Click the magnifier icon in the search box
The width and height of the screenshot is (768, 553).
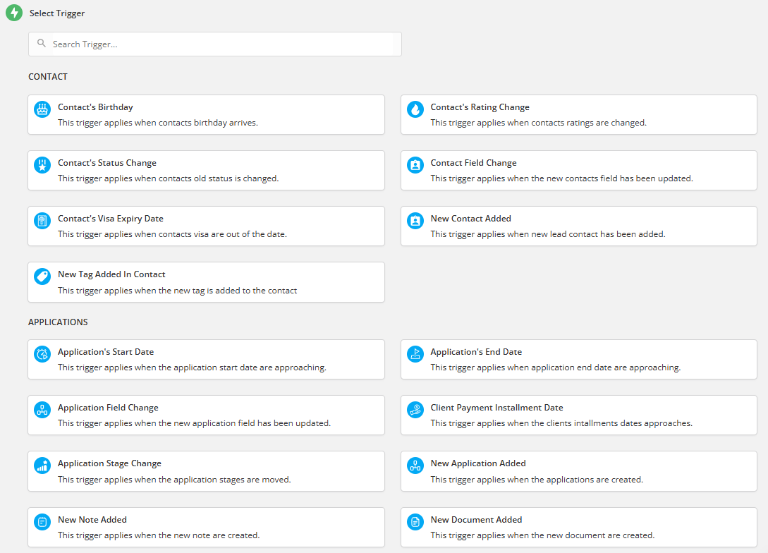(42, 44)
